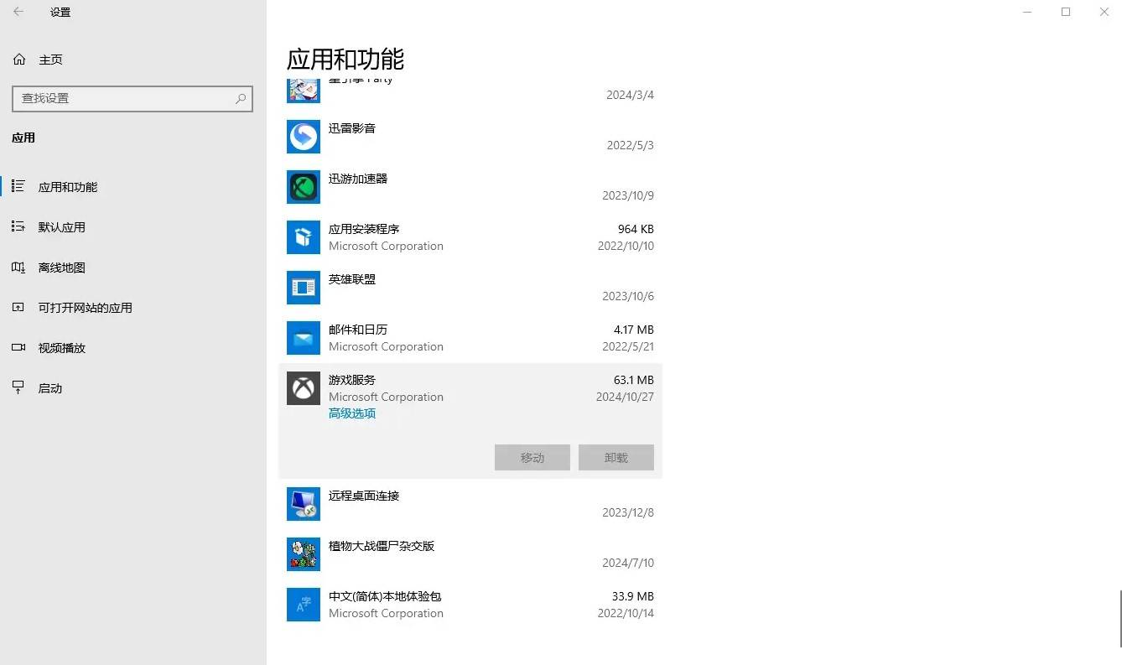Click the 卸载 button
Screen dimensions: 1122x665
(616, 458)
